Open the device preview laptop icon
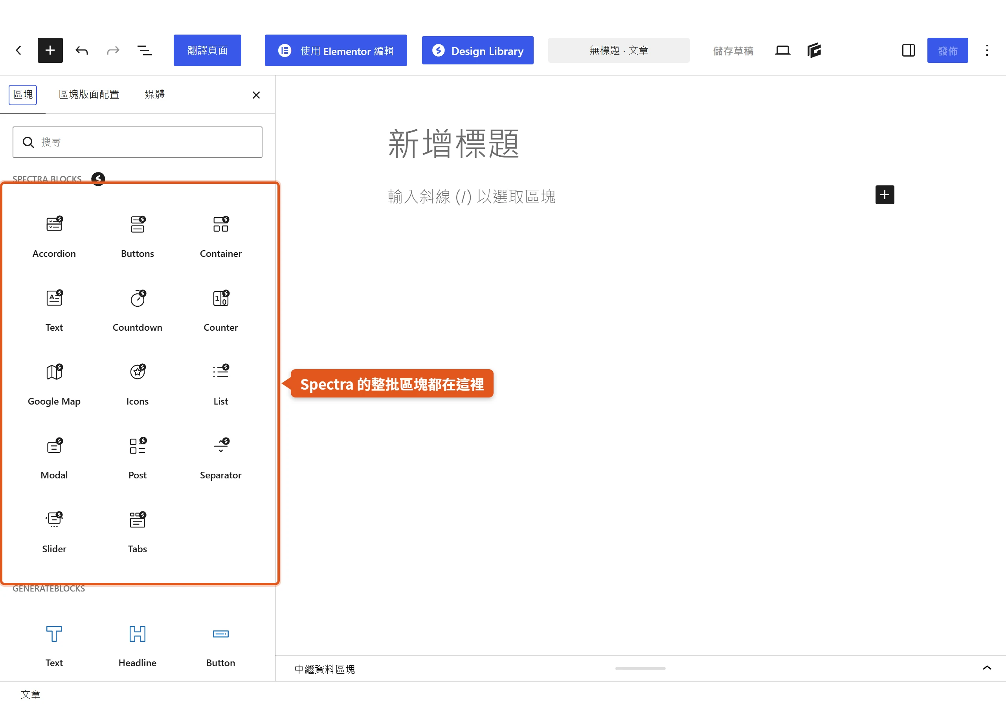 pos(782,50)
